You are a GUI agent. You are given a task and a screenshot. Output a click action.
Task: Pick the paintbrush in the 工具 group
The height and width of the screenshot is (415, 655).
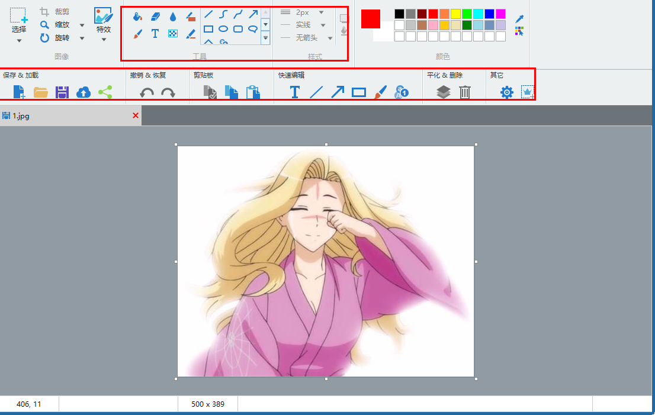[x=137, y=34]
